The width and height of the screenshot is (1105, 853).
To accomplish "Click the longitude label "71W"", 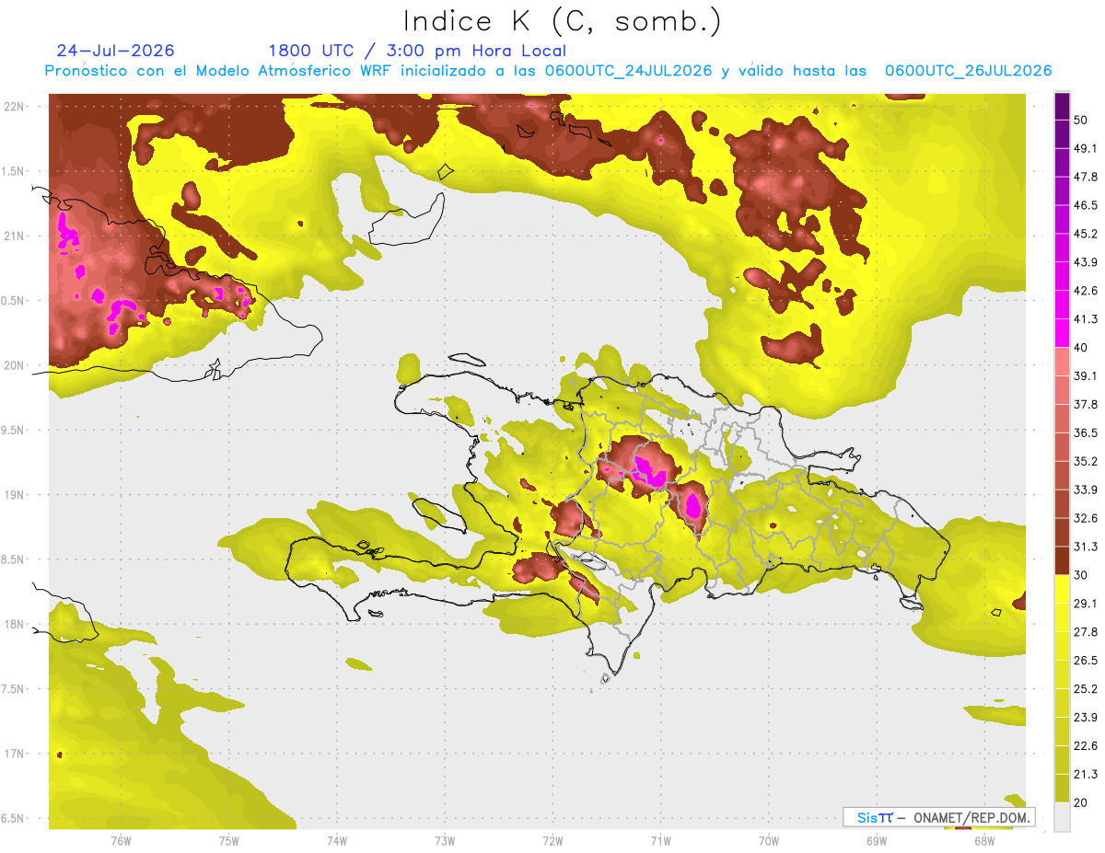I will click(x=660, y=841).
